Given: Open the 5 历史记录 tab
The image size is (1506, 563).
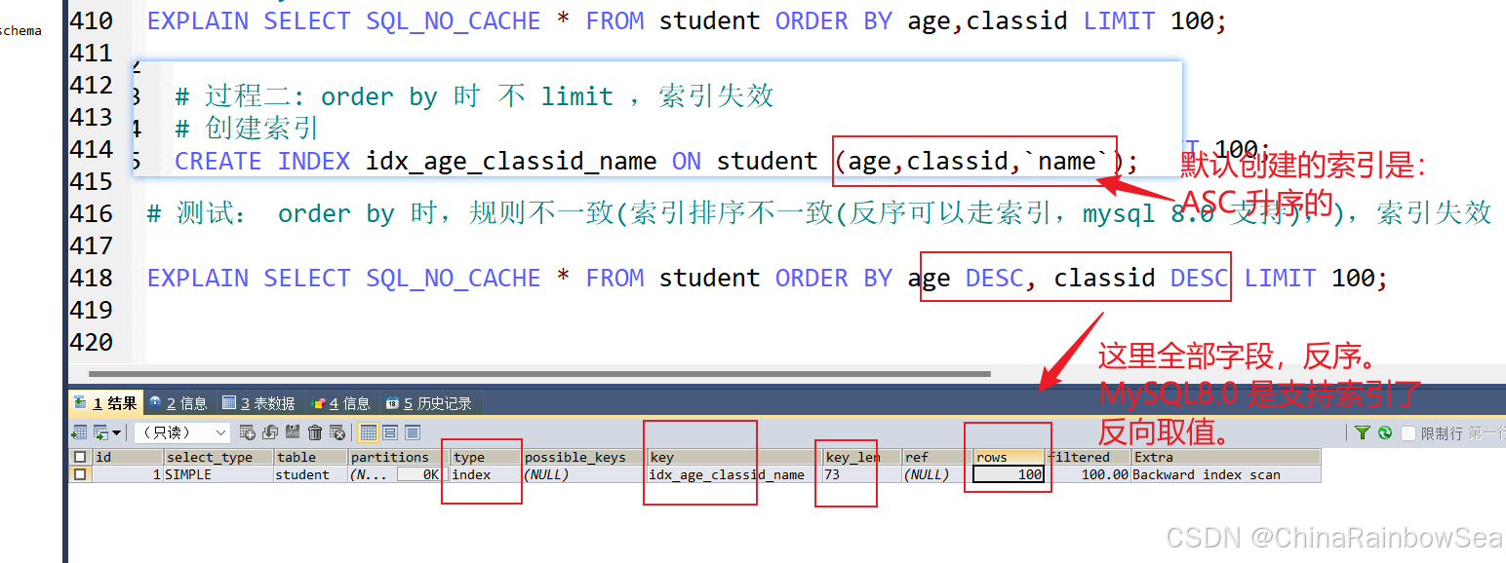Looking at the screenshot, I should (x=428, y=403).
